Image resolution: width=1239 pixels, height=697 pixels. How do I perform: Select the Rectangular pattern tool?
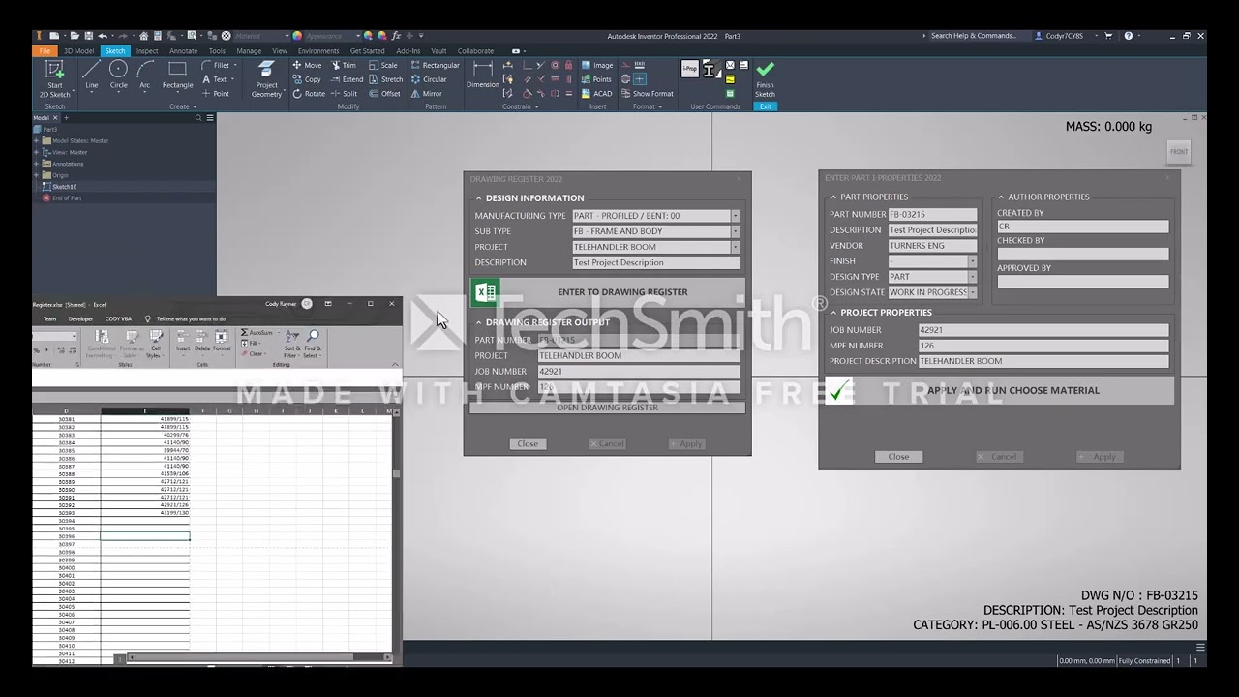[435, 66]
